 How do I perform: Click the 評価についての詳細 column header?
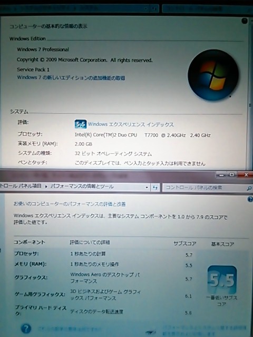[90, 242]
